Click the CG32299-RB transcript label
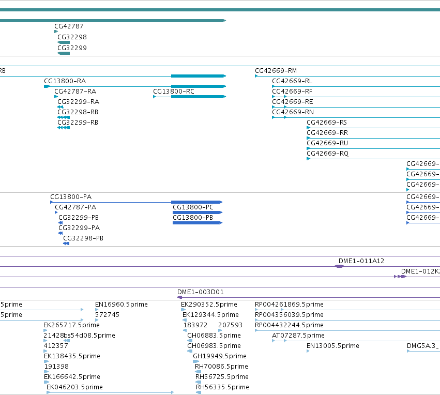Viewport: 440px width, 395px height. [78, 123]
